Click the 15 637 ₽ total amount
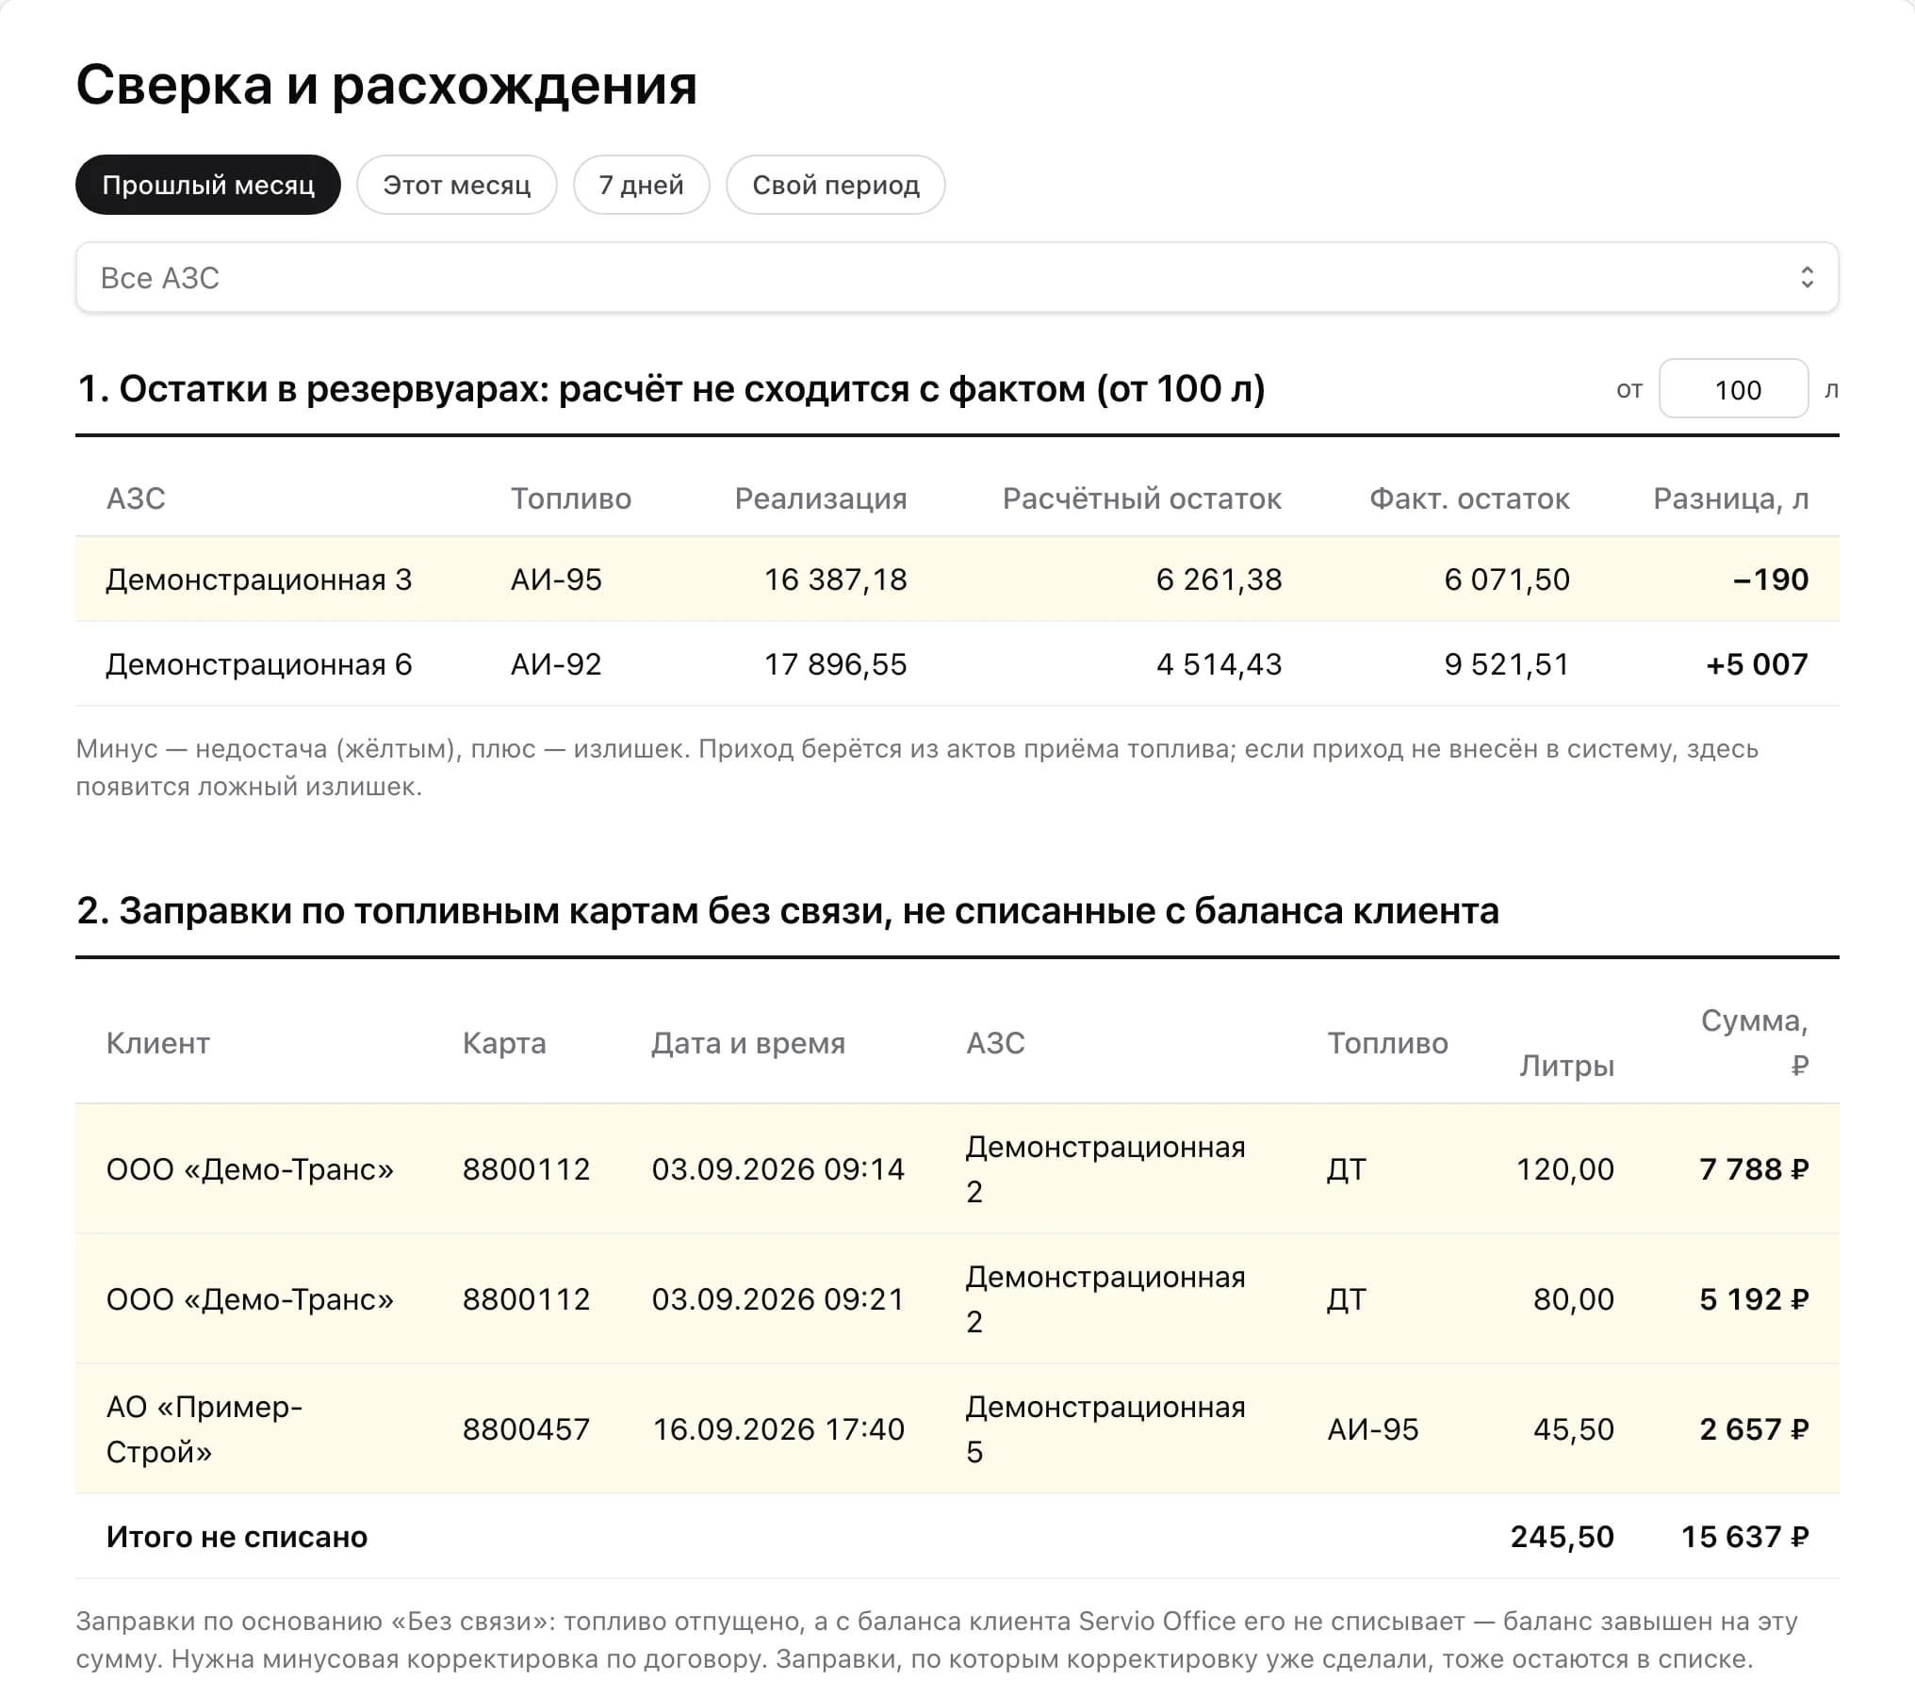 point(1744,1537)
